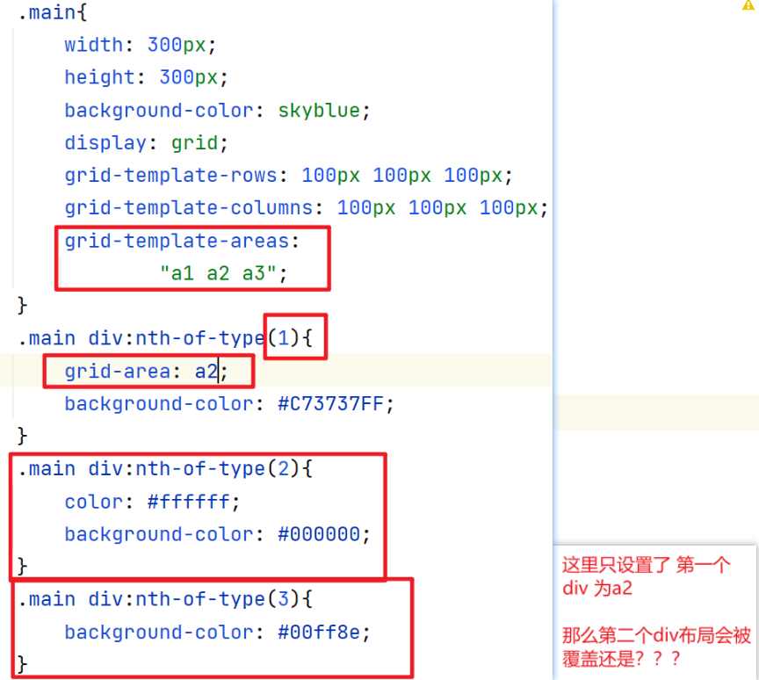This screenshot has width=759, height=680.
Task: Click the "#C73737FF" color value
Action: coord(330,403)
